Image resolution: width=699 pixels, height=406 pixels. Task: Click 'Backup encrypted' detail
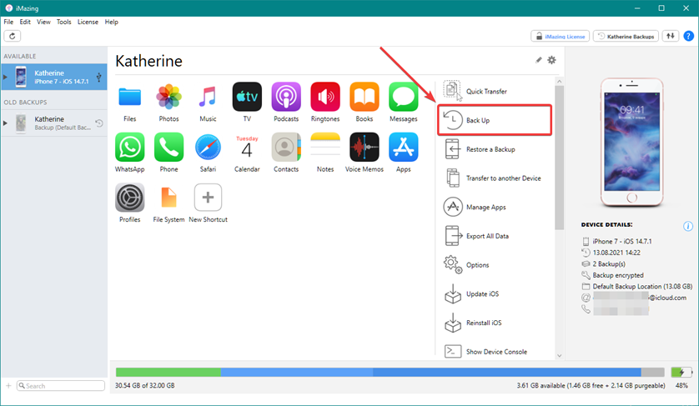(618, 275)
